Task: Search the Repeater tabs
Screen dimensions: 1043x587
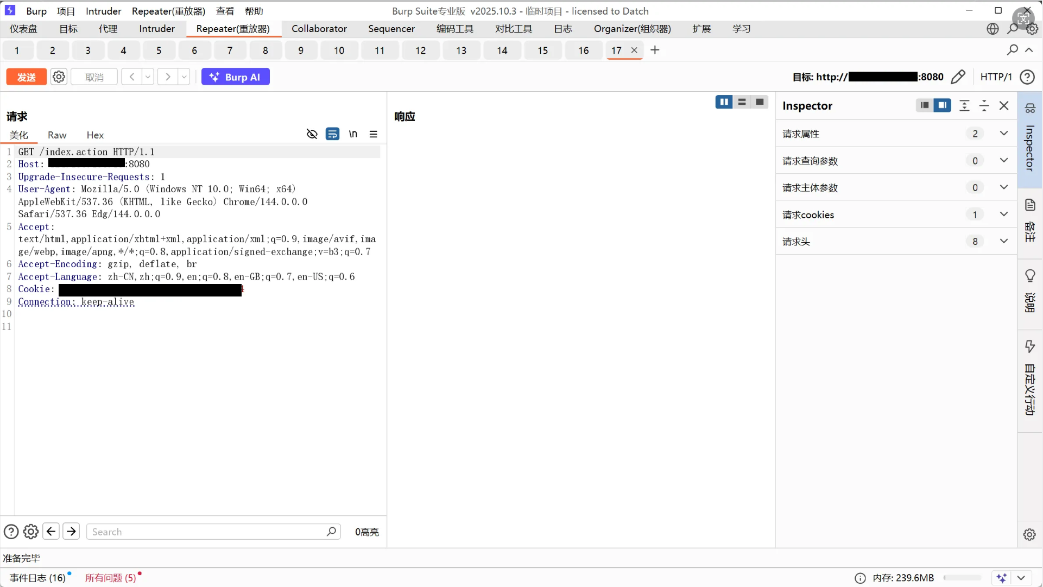Action: pos(1013,50)
